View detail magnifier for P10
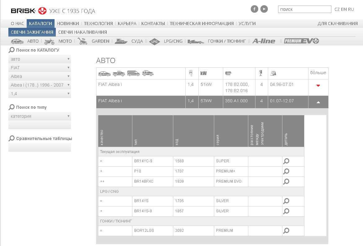The width and height of the screenshot is (363, 246). pos(286,171)
